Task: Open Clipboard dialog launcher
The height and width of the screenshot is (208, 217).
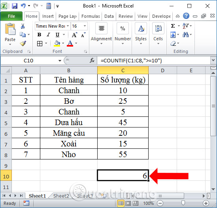Action: click(29, 52)
